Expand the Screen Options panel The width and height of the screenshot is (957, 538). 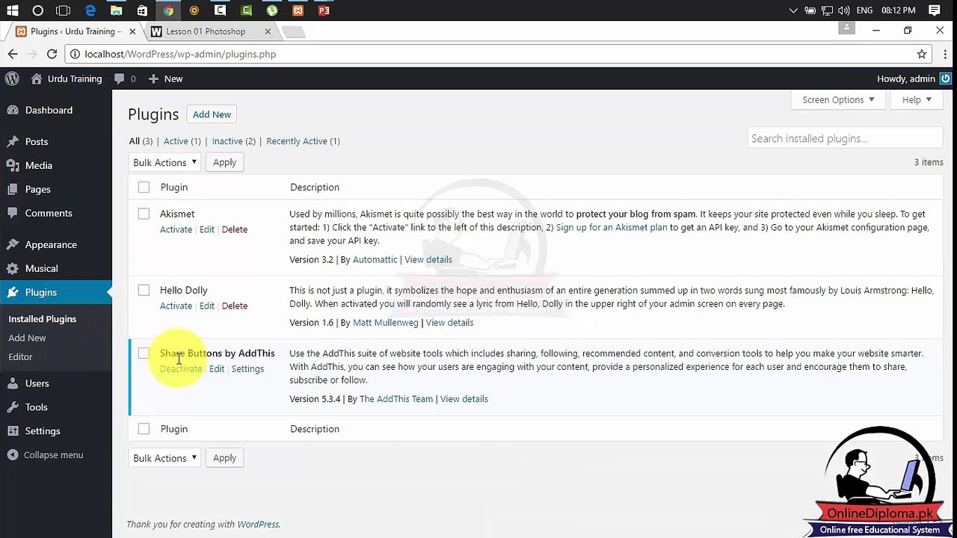click(x=838, y=99)
